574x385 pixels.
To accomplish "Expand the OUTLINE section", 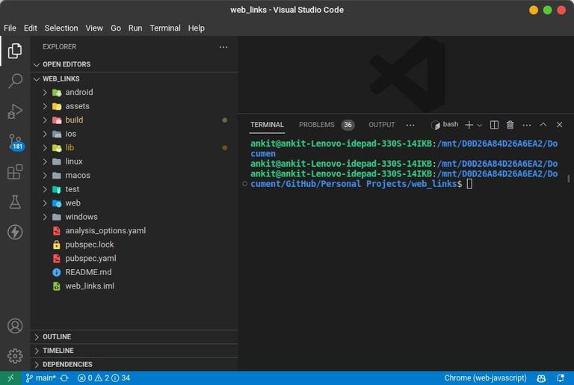I will point(57,336).
